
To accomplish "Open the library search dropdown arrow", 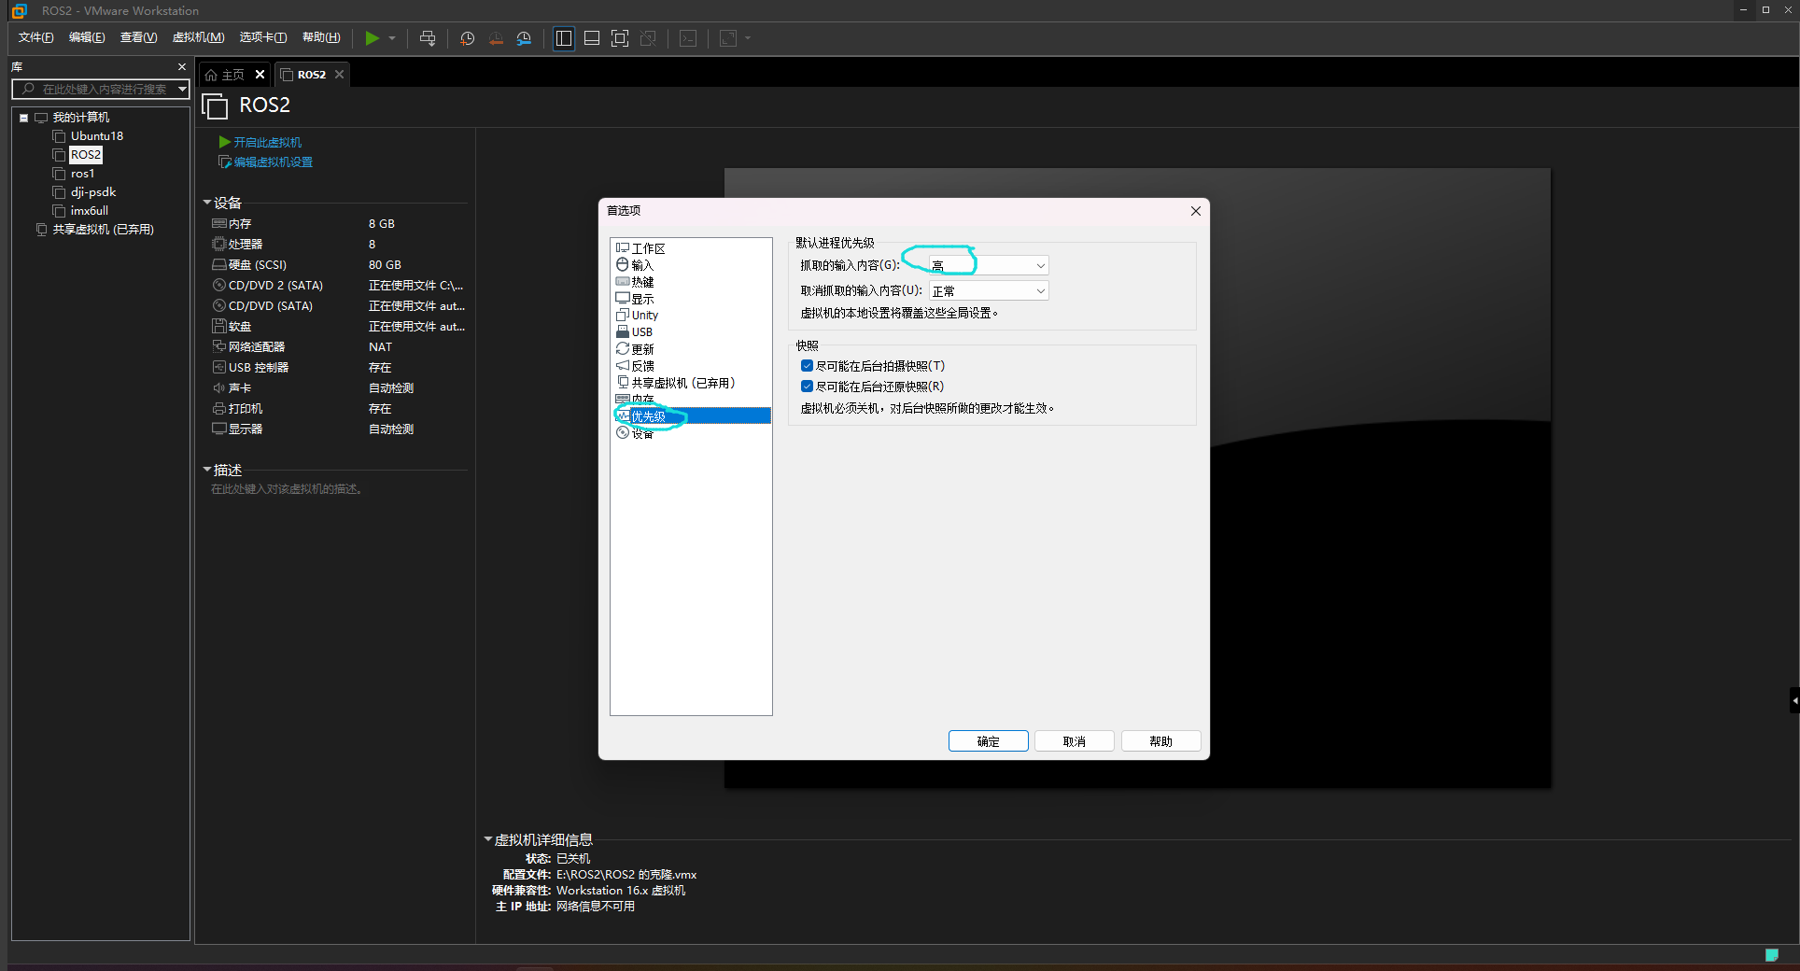I will tap(182, 89).
